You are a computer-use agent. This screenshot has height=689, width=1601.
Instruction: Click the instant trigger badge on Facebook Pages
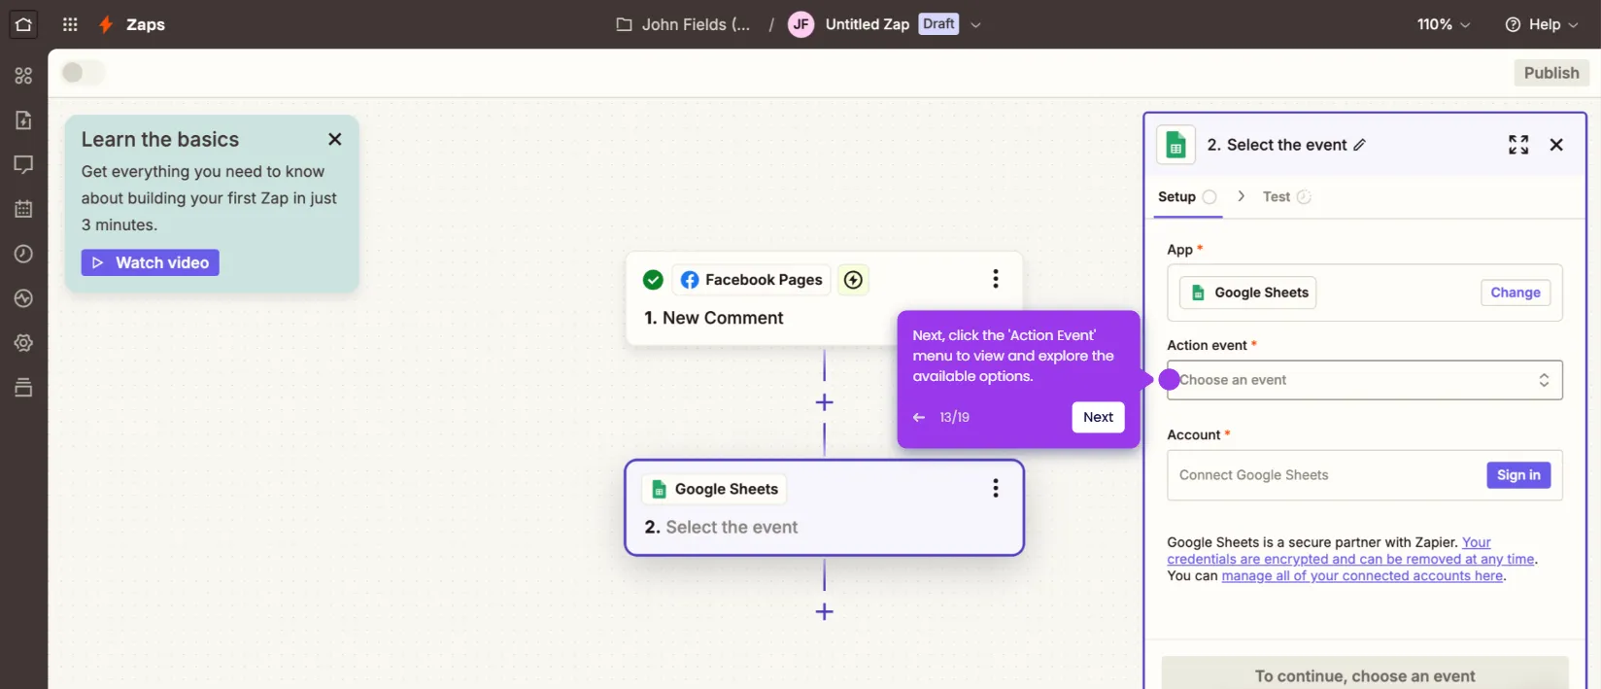[853, 280]
